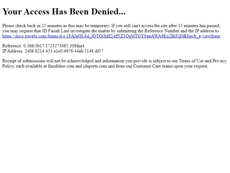Click "Please check back in 15 minutes" text

pyautogui.click(x=32, y=26)
